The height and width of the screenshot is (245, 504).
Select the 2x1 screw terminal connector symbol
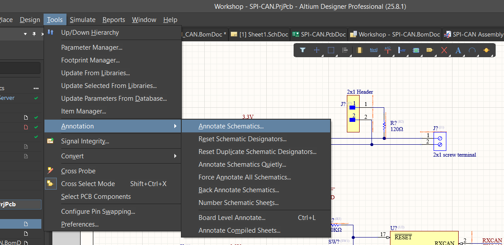click(440, 141)
